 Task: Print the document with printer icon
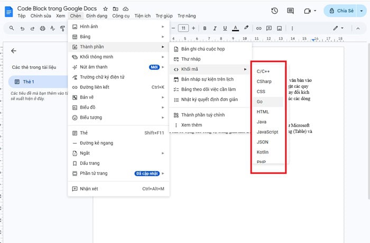pos(42,29)
